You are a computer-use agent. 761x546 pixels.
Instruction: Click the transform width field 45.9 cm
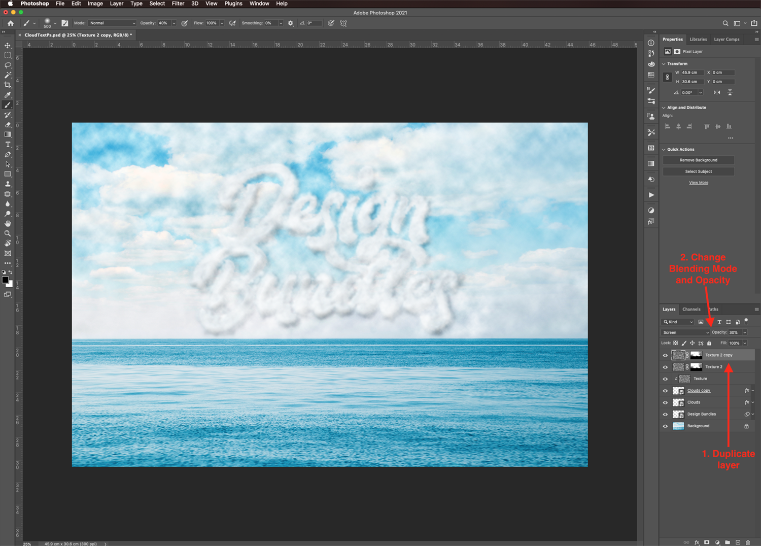(x=693, y=73)
